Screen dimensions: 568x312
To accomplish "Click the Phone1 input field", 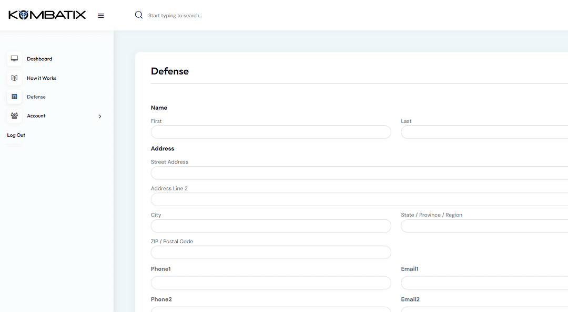I will (271, 283).
